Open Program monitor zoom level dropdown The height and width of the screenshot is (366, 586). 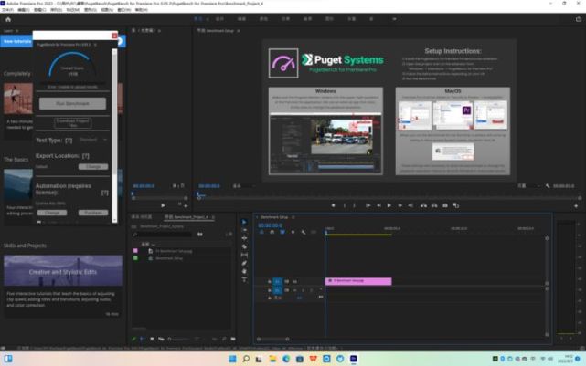242,186
